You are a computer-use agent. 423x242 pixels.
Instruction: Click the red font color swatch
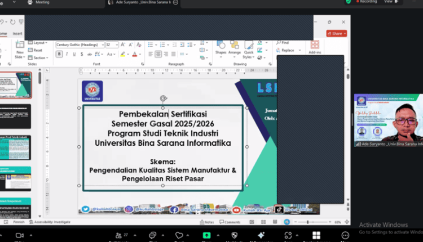click(135, 54)
